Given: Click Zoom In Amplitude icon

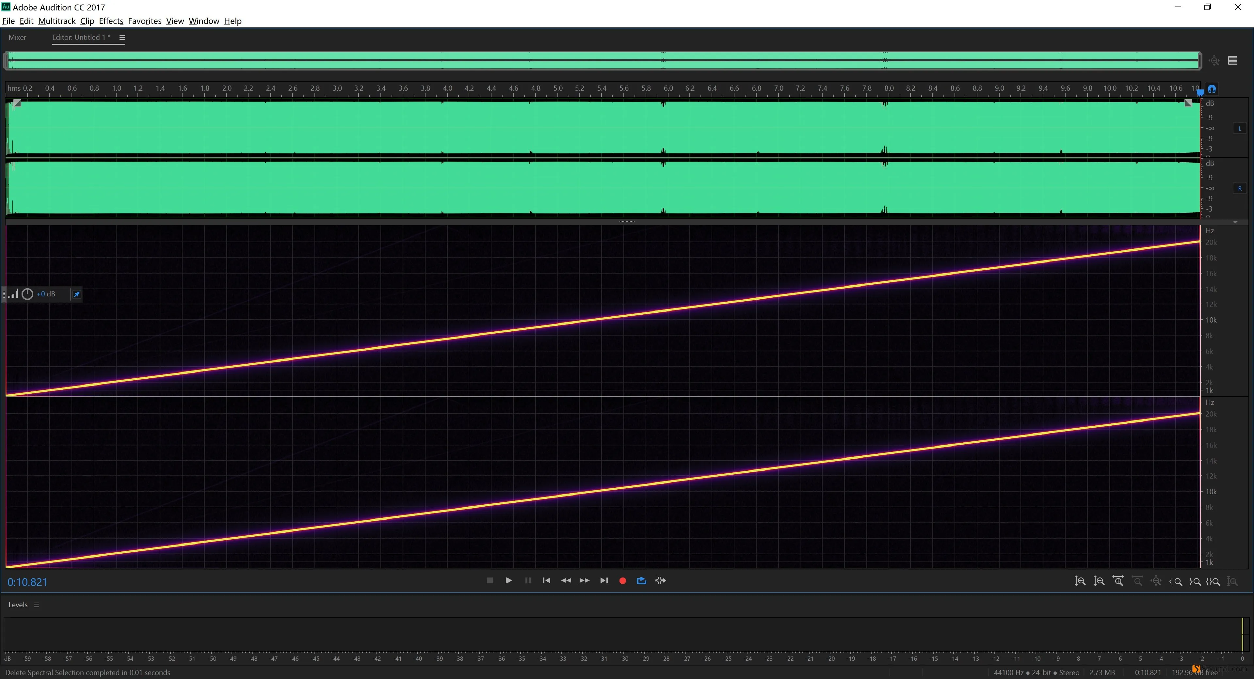Looking at the screenshot, I should coord(1080,581).
